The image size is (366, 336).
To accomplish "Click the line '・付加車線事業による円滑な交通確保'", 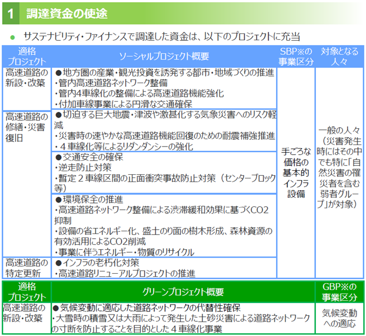I will pyautogui.click(x=123, y=104).
